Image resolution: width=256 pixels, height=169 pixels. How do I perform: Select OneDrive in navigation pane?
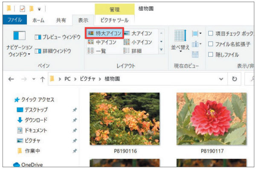tap(28, 164)
